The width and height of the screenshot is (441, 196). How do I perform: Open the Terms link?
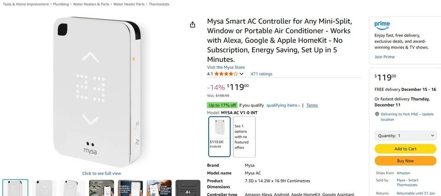312,105
